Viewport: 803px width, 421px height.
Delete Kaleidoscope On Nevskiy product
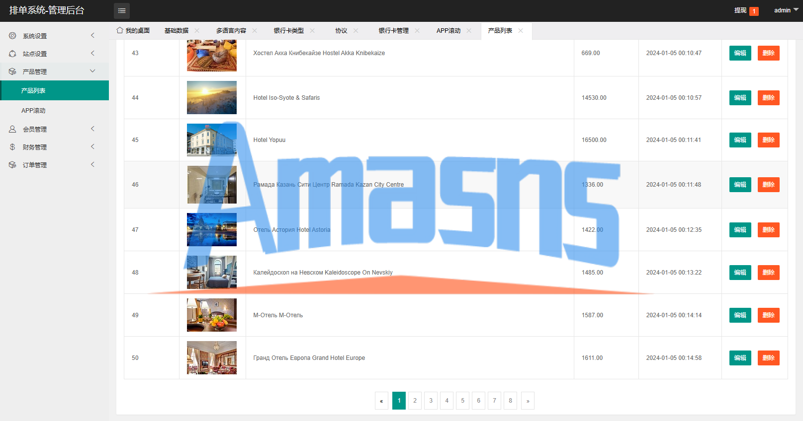click(x=769, y=273)
